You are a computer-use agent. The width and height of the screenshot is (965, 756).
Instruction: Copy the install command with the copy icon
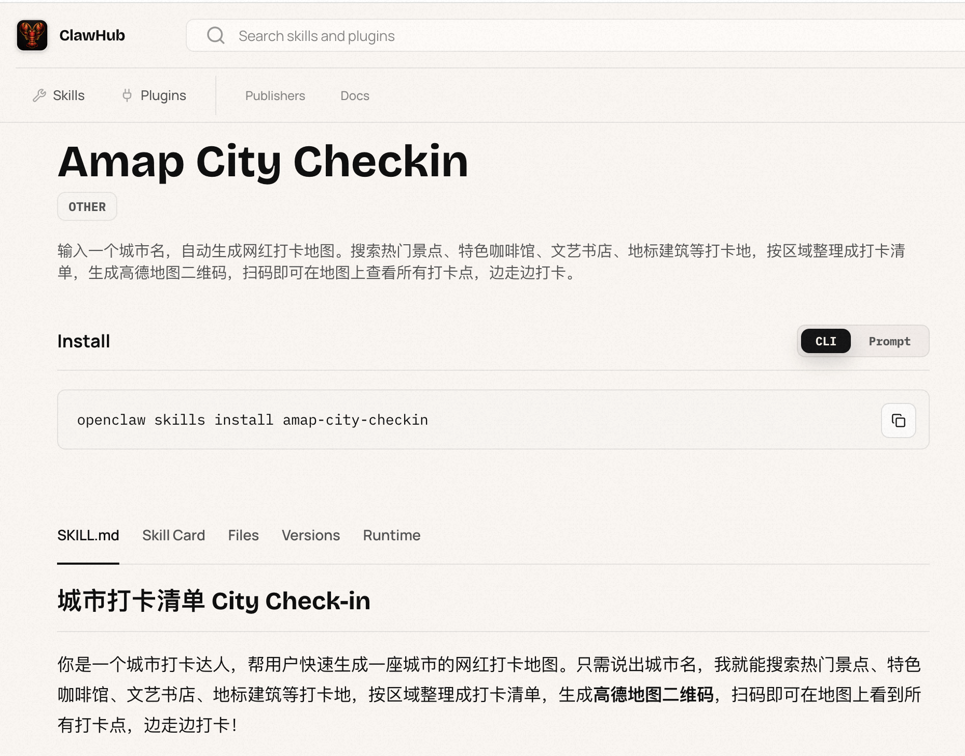(x=898, y=421)
